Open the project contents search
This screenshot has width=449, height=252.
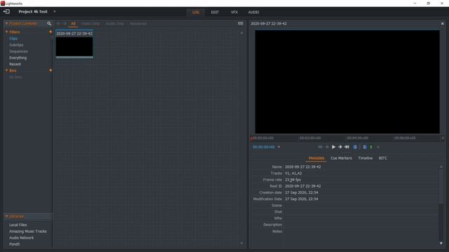pyautogui.click(x=49, y=23)
